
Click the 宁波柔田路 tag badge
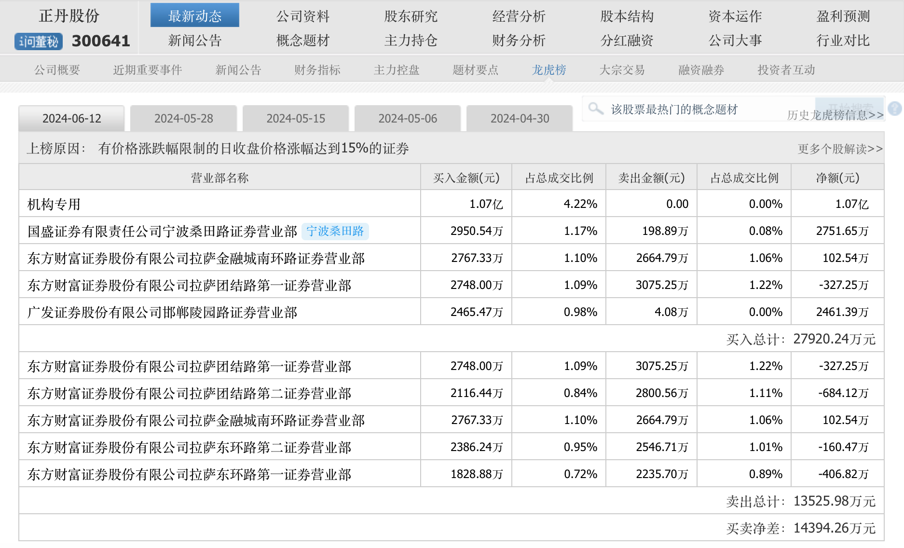point(335,231)
